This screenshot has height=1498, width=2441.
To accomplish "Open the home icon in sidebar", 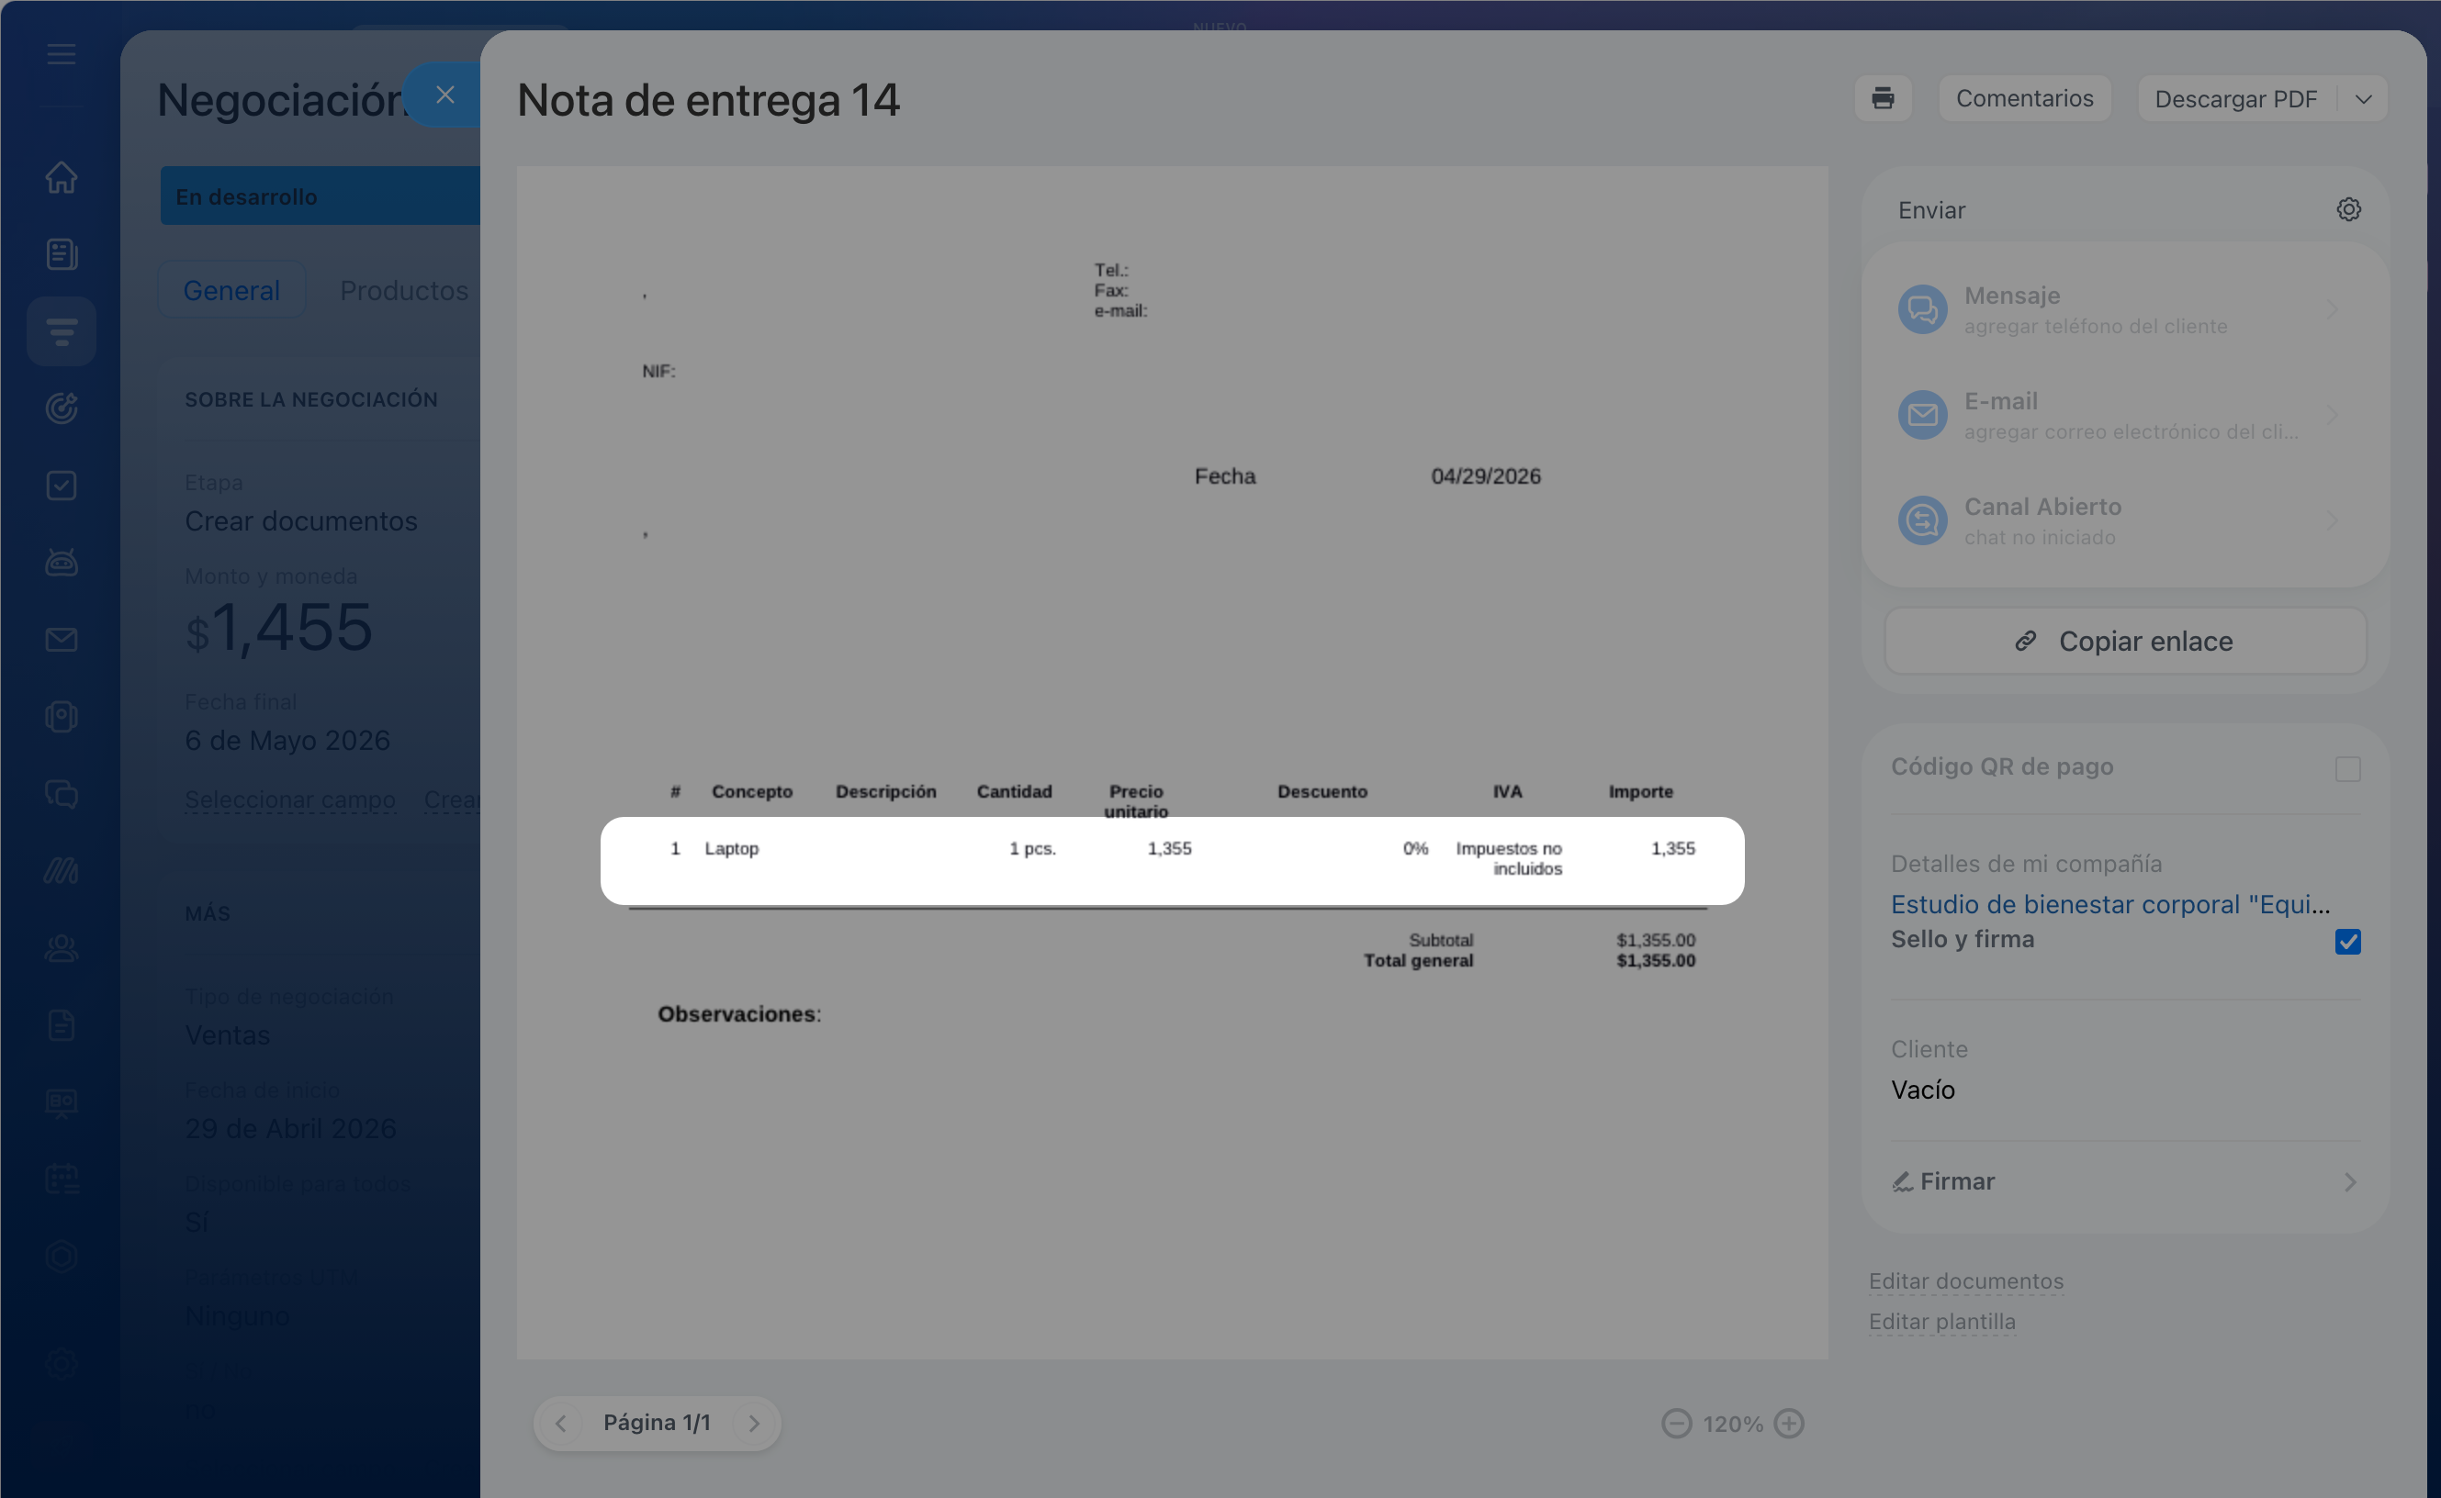I will [x=62, y=177].
